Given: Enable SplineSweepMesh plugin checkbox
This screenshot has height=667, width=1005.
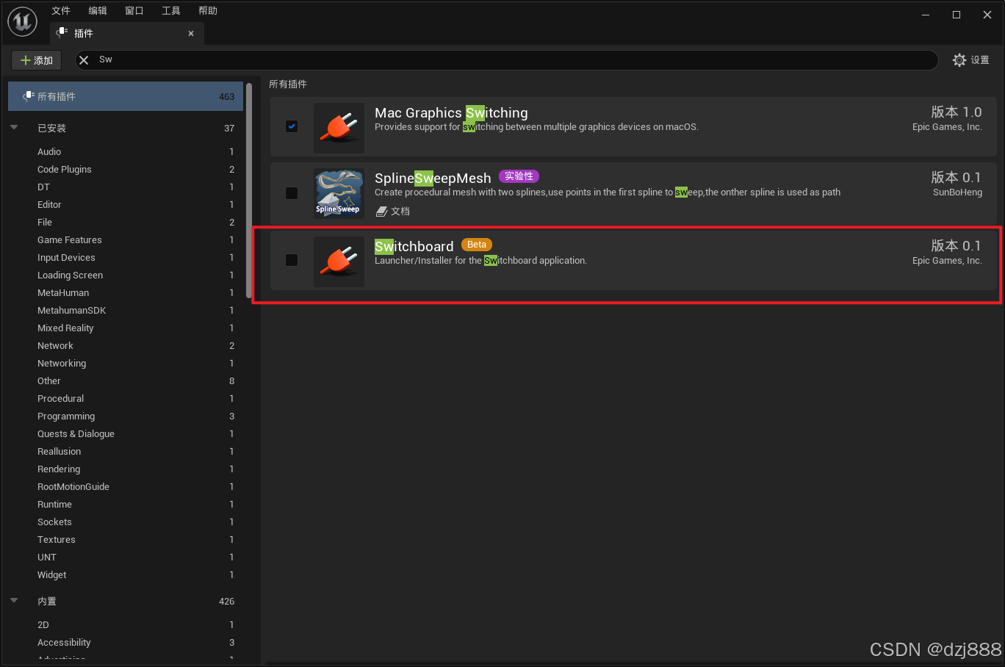Looking at the screenshot, I should pyautogui.click(x=292, y=193).
